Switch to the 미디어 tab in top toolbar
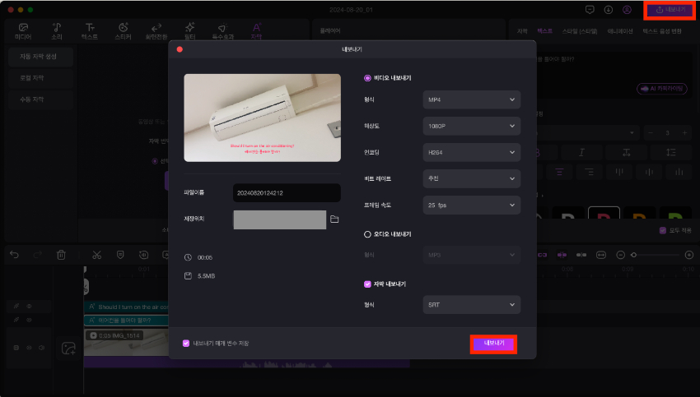The image size is (700, 397). pos(23,31)
